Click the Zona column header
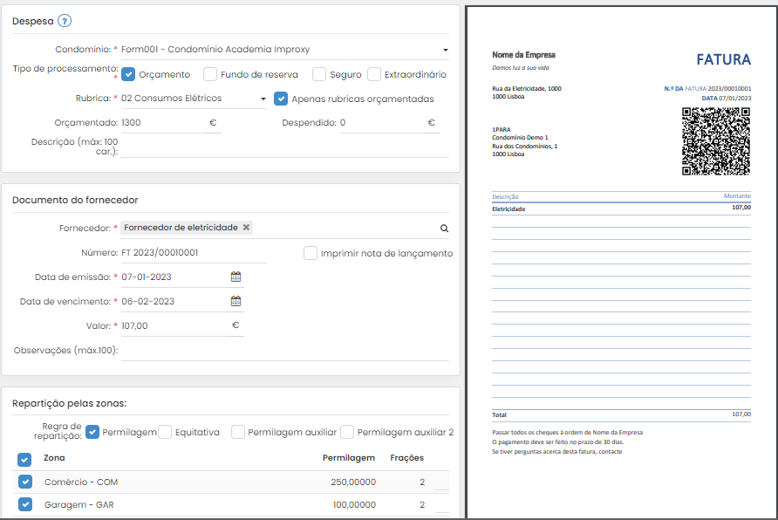Screen dimensions: 778x520 click(54, 457)
